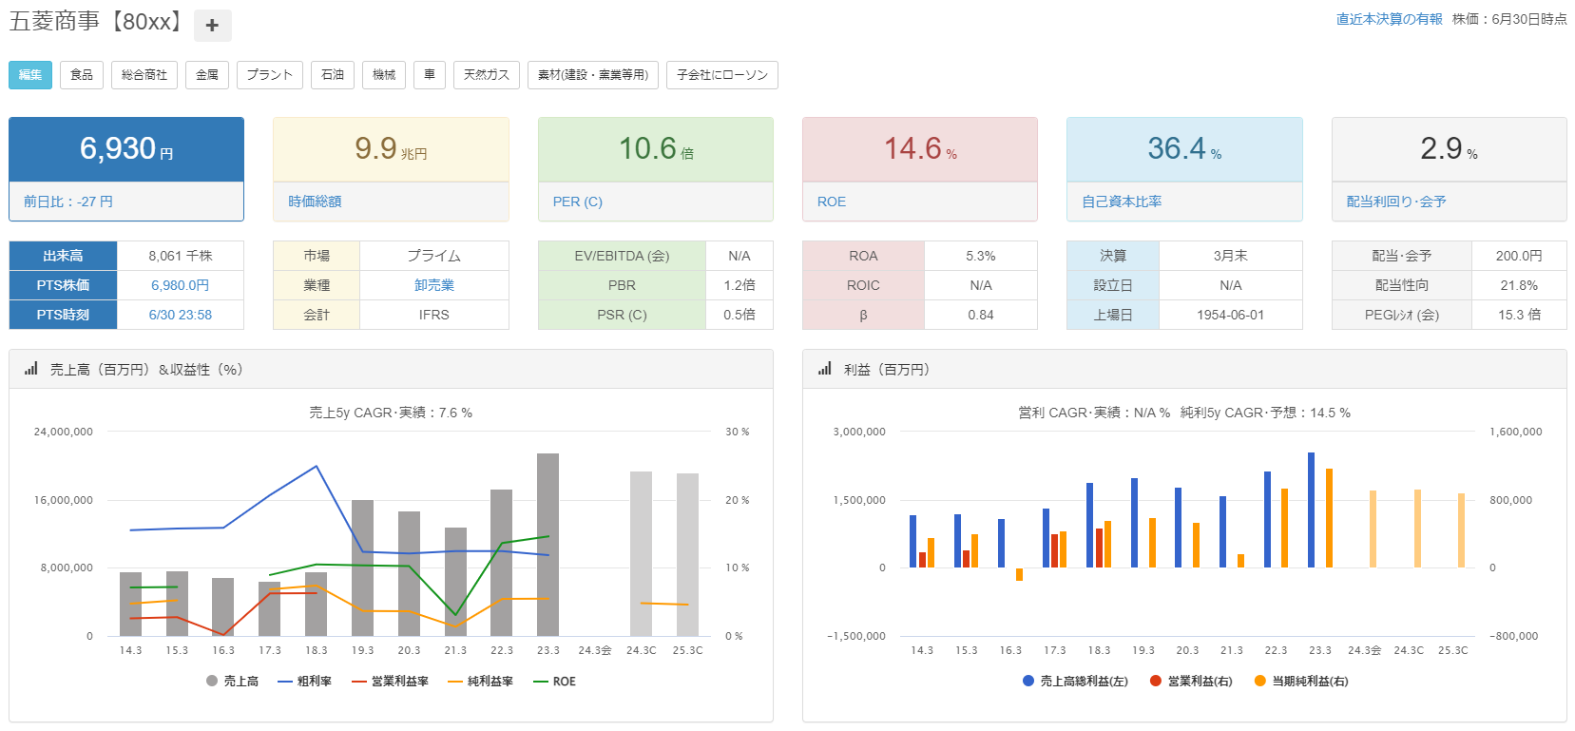The height and width of the screenshot is (731, 1575).
Task: Click the plus icon beside the company name
Action: point(212,26)
